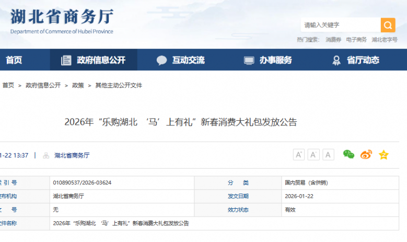Go to 政策 in the breadcrumb
Image resolution: width=407 pixels, height=242 pixels.
[x=78, y=85]
